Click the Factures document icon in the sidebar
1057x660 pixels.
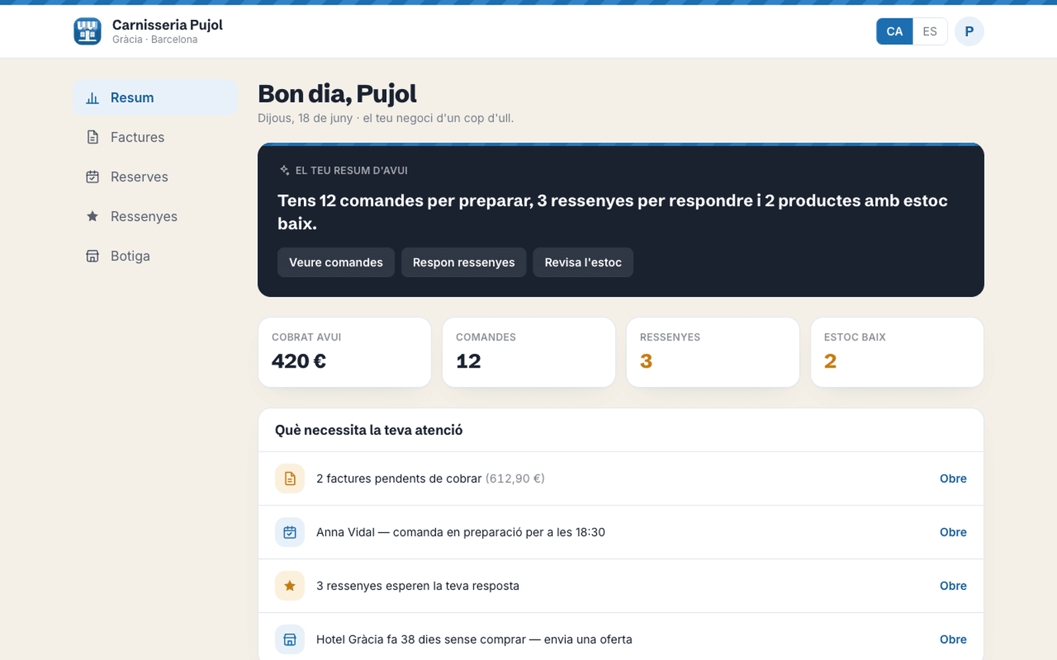pyautogui.click(x=92, y=137)
